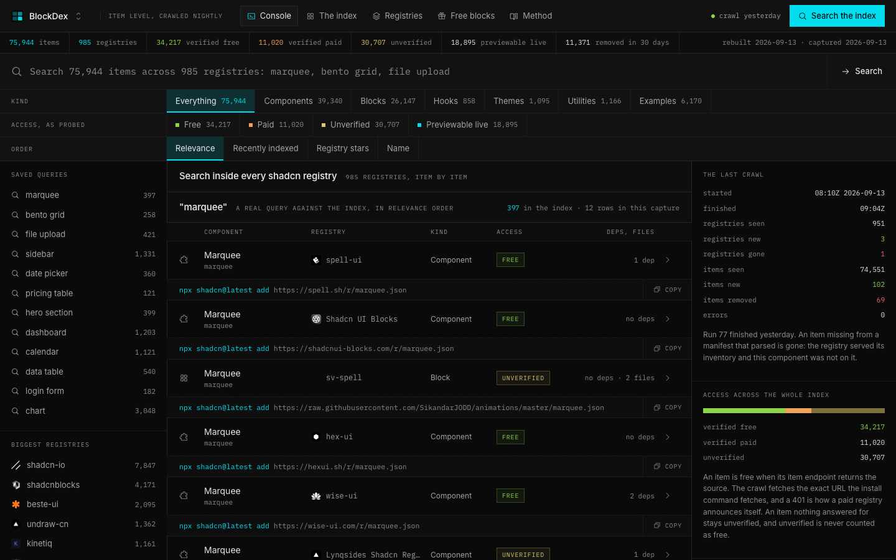Click the Shadcn UI Blocks registry icon
The image size is (896, 560).
pos(316,319)
